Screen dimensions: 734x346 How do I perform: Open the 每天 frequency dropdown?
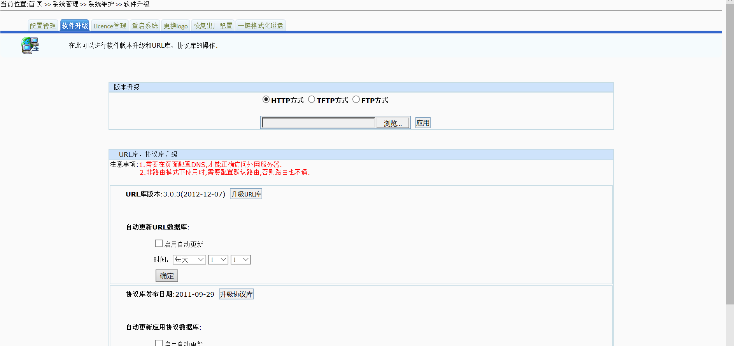coord(189,259)
